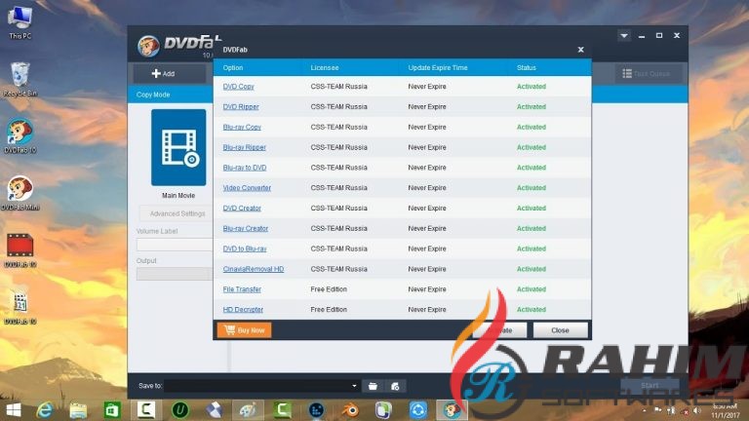Screen dimensions: 749x421
Task: Select the Main Movie copy mode icon
Action: [178, 147]
